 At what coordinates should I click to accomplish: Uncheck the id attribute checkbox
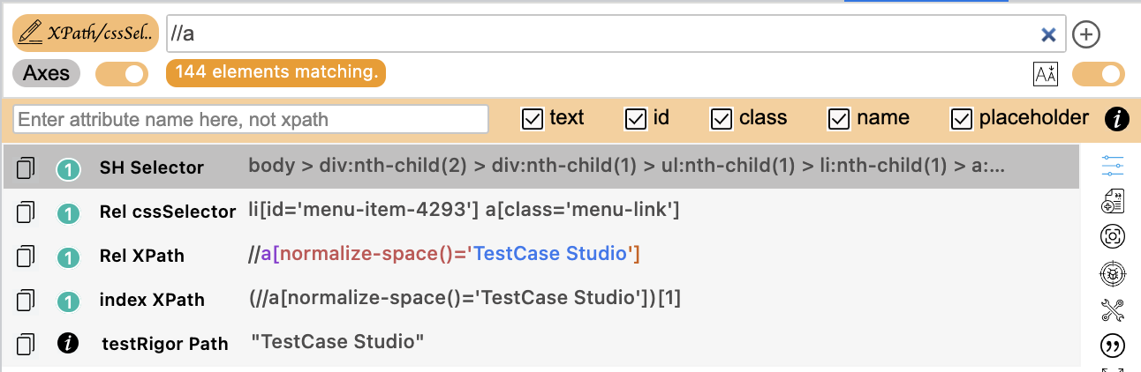pos(635,118)
